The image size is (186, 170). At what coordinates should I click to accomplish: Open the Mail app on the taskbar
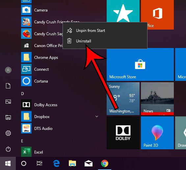tap(89, 163)
